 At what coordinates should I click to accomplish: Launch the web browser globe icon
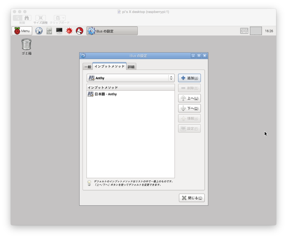point(39,31)
